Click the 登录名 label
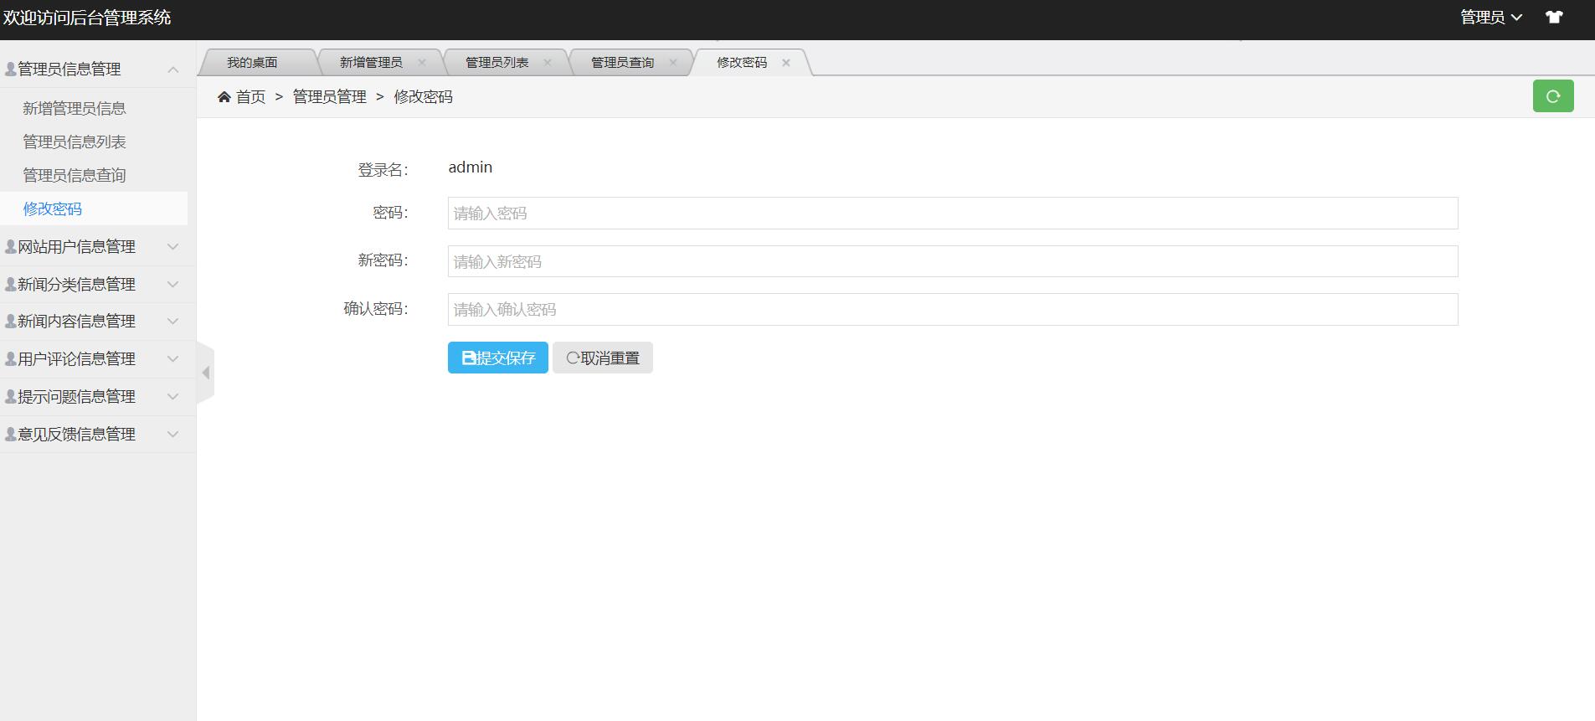The width and height of the screenshot is (1595, 721). click(383, 170)
